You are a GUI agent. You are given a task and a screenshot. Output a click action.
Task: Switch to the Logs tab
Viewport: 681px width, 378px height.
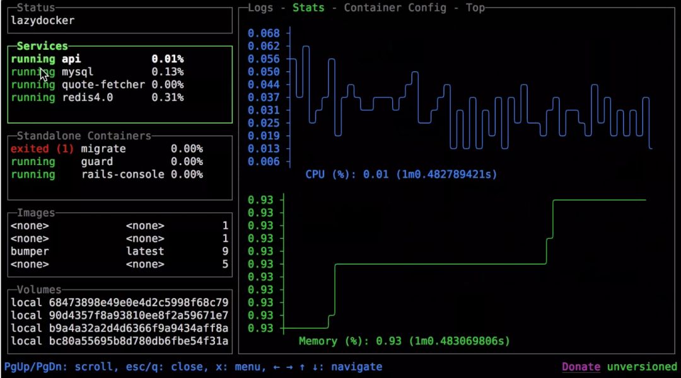[x=260, y=8]
